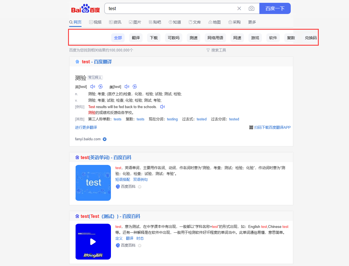The width and height of the screenshot is (349, 266).
Task: Click the 百度百科 source icon in the first Baike result
Action: (x=118, y=186)
